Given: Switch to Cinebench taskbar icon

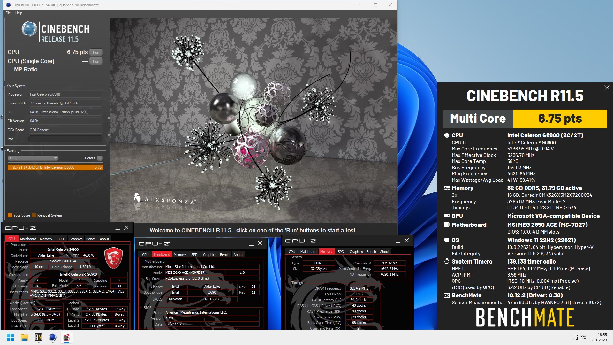Looking at the screenshot, I should [53, 337].
